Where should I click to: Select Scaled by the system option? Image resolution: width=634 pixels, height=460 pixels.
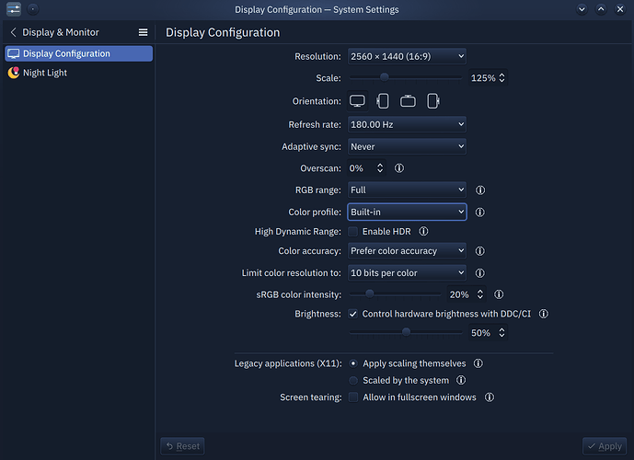click(x=353, y=380)
